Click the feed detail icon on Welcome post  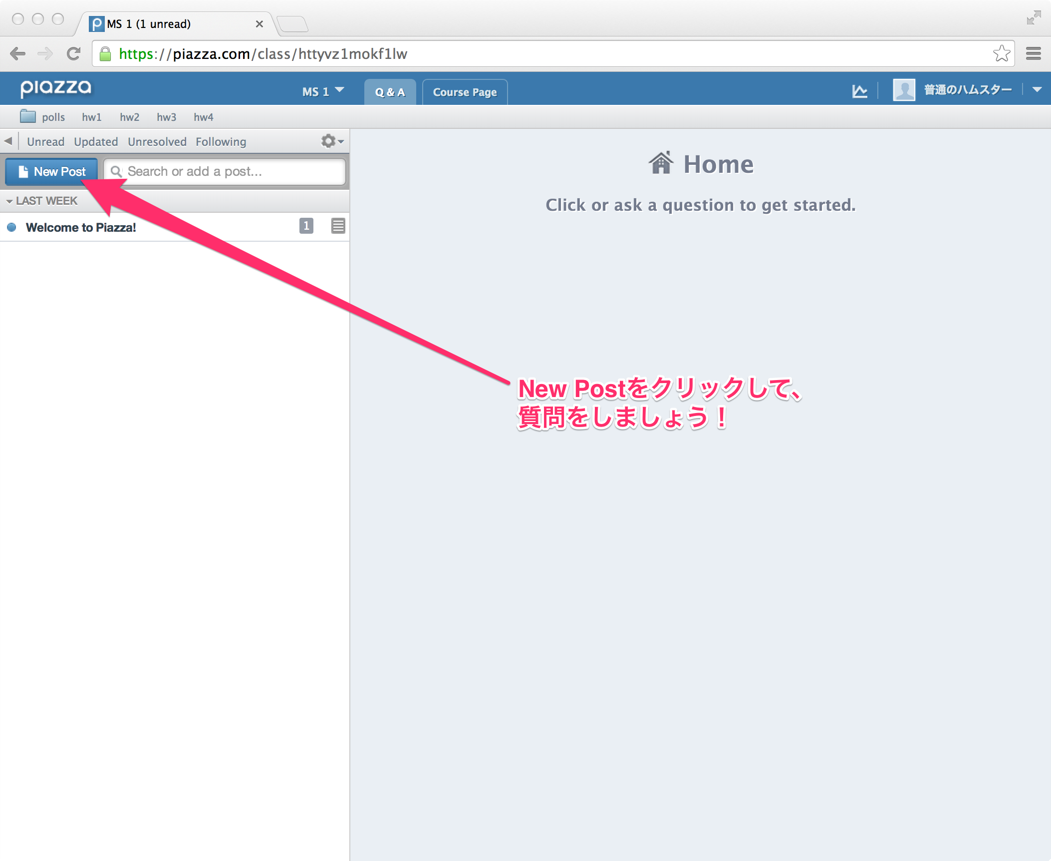(338, 226)
